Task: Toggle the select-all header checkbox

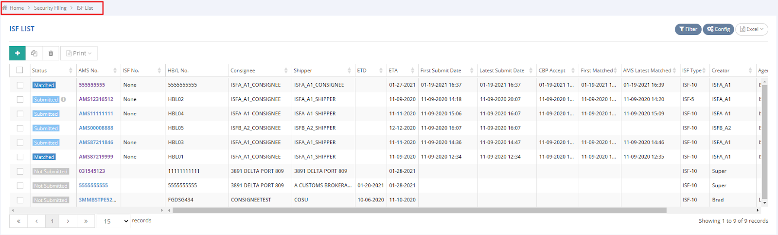Action: (x=20, y=70)
